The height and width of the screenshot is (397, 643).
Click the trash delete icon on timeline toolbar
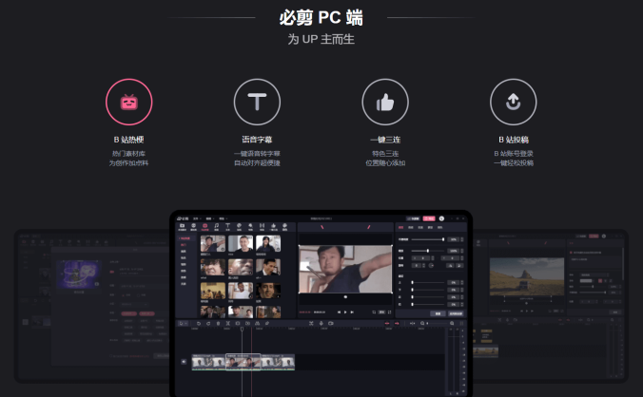coord(218,323)
